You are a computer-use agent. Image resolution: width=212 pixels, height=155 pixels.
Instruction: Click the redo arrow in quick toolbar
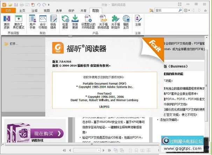pos(44,5)
